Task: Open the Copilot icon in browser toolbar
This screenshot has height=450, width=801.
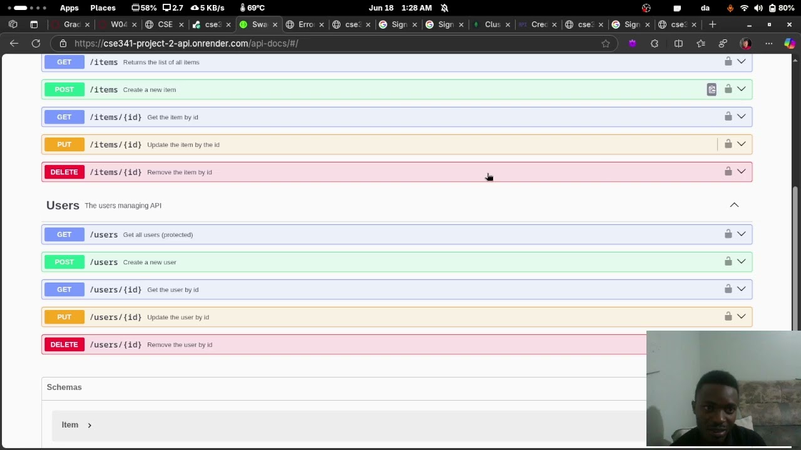Action: (x=790, y=43)
